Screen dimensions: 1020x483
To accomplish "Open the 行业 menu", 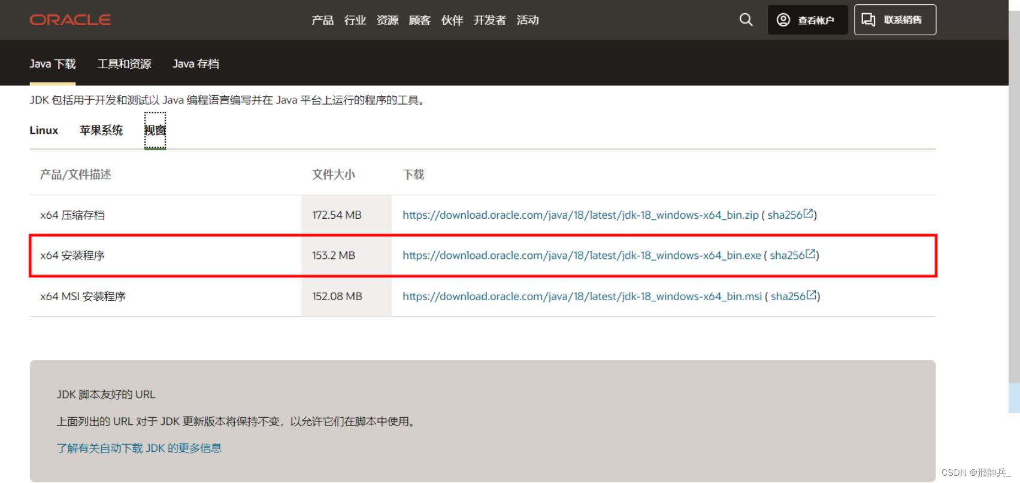I will coord(355,20).
